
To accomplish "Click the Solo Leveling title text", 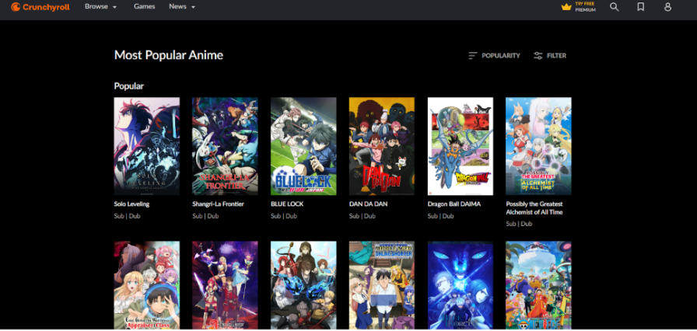I will tap(131, 204).
